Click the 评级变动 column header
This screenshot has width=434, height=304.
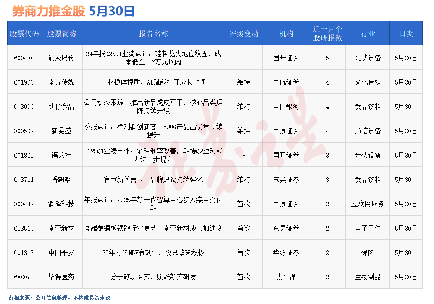click(x=244, y=33)
